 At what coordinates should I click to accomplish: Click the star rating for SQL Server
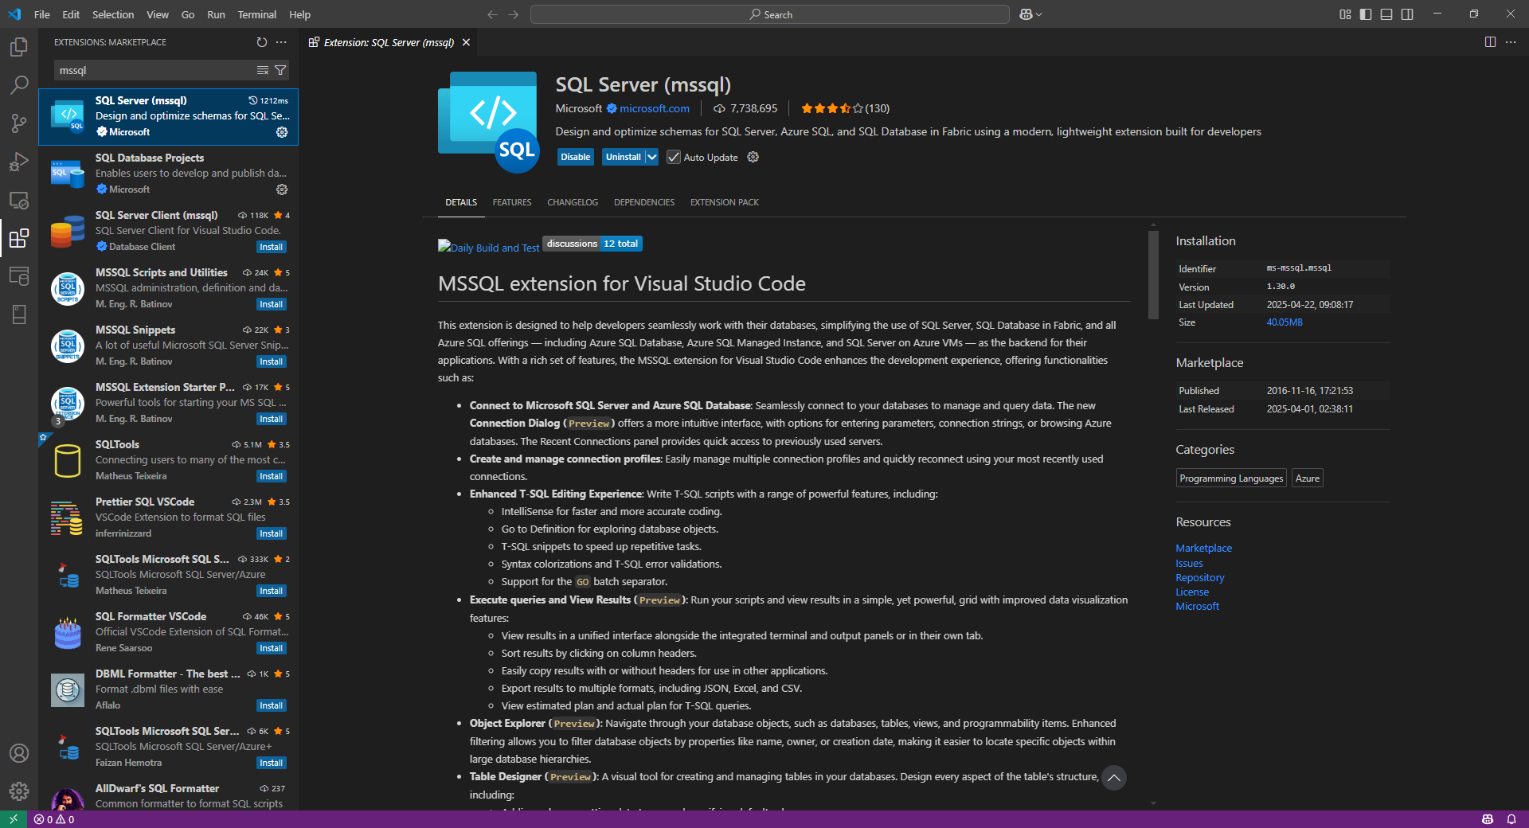coord(845,108)
